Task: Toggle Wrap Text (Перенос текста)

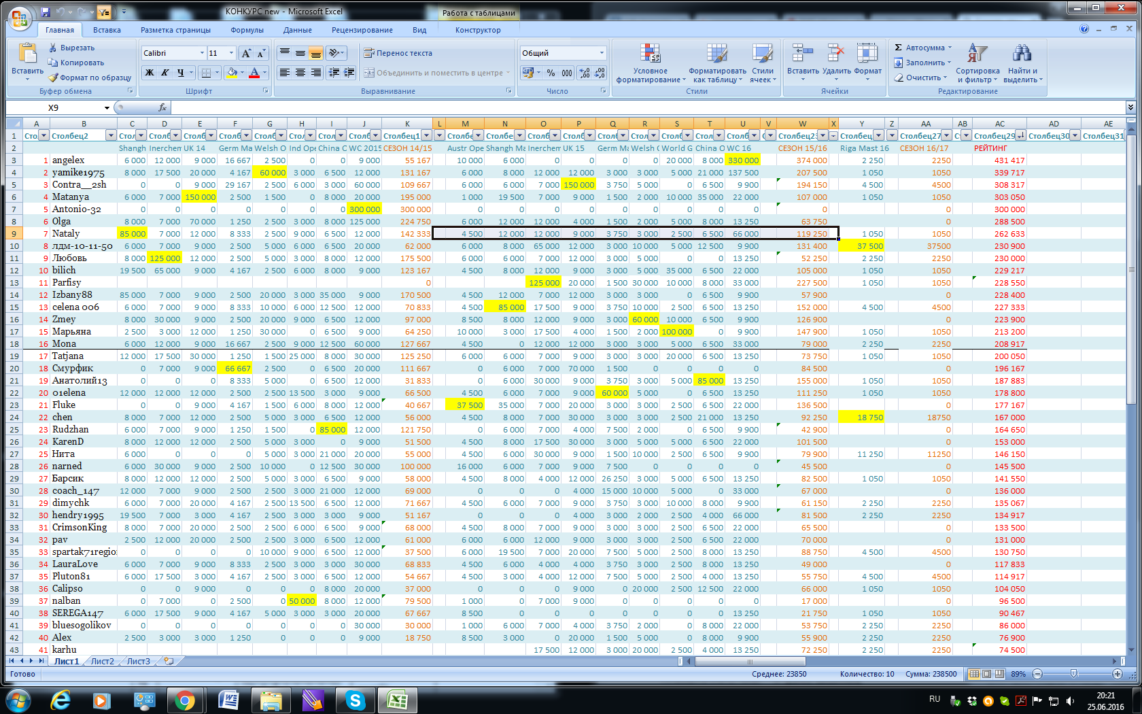Action: click(398, 53)
